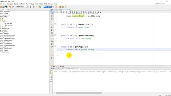Viewport: 171px width, 96px height.
Task: Click the Save All toolbar icon
Action: [x=6, y=7]
